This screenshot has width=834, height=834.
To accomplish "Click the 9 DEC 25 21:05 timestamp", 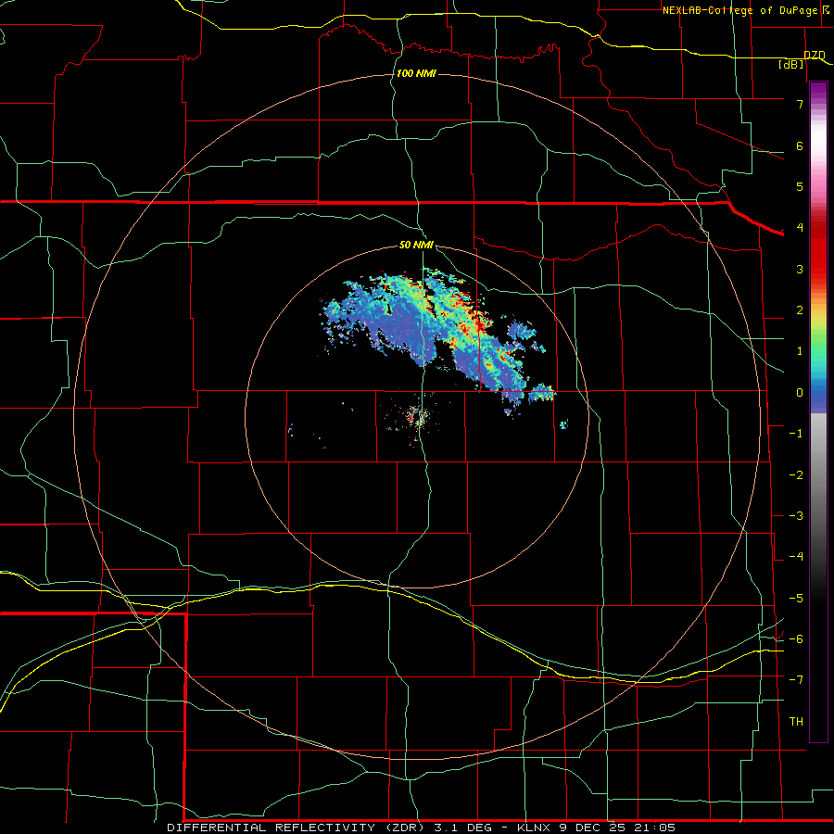I will point(616,828).
